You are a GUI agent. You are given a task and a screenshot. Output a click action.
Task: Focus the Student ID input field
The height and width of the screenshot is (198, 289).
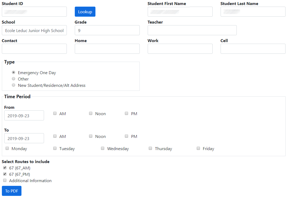[34, 12]
